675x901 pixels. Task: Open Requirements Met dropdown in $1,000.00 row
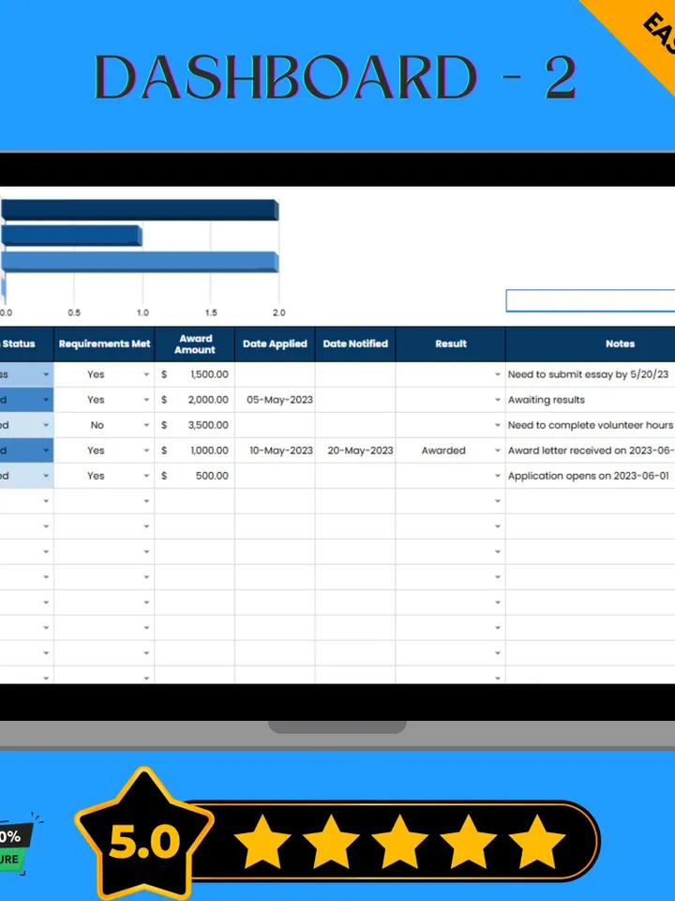146,450
